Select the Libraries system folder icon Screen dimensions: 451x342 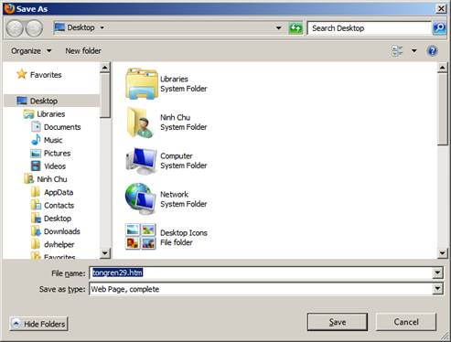141,83
